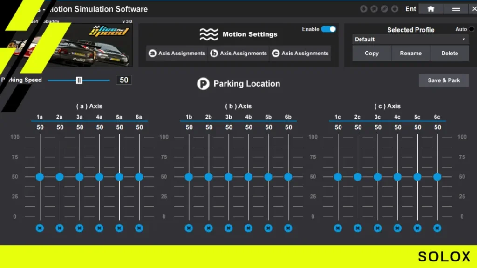Reset slider 3a with its X icon
Screen dimensions: 477x268
(x=79, y=228)
